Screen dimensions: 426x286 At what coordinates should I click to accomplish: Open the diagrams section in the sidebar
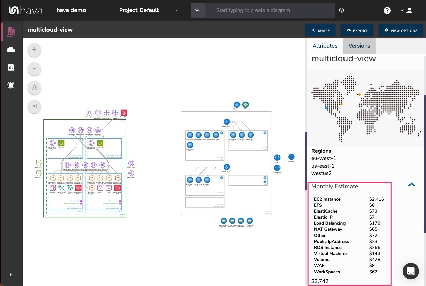point(11,31)
